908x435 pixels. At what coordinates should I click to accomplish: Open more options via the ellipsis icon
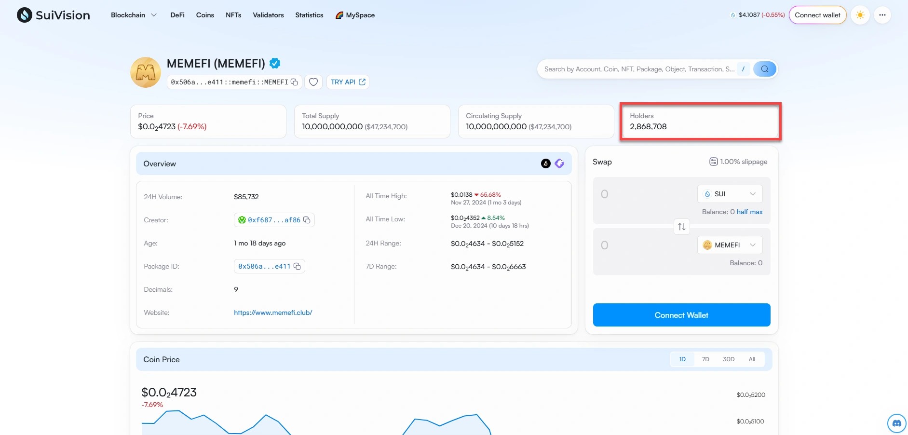point(883,15)
